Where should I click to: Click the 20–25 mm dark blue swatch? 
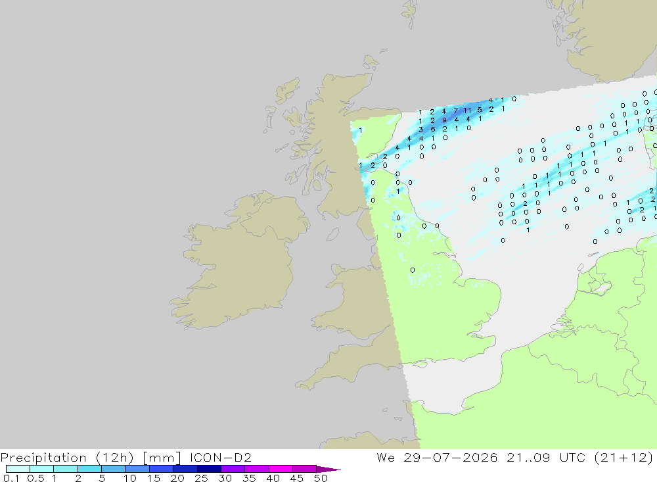[185, 469]
